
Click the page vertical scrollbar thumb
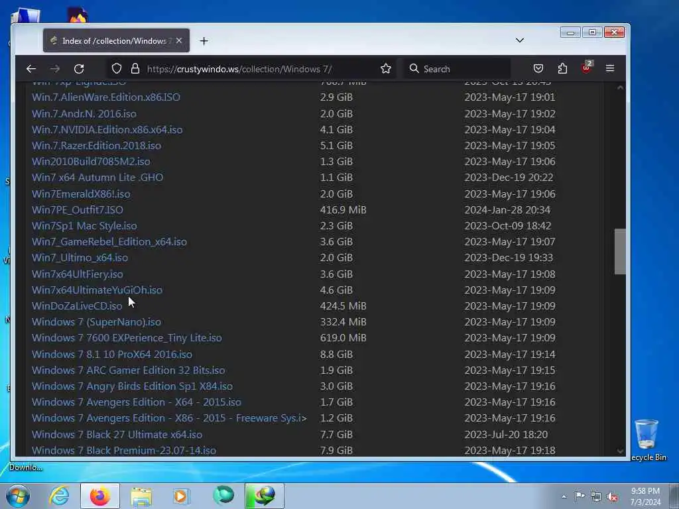pyautogui.click(x=620, y=251)
